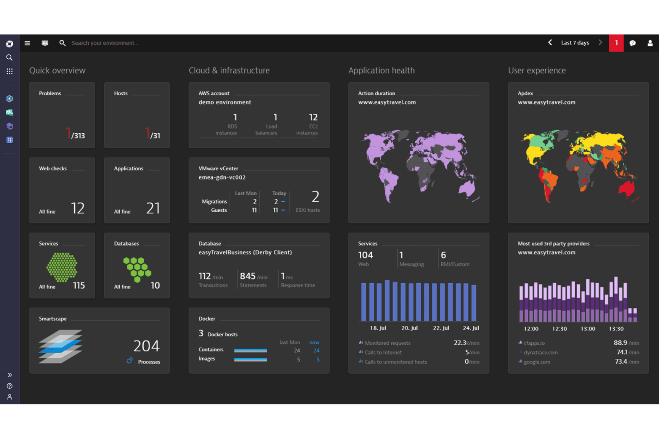Image resolution: width=659 pixels, height=439 pixels.
Task: Toggle the Calls to Internet legend entry
Action: point(383,352)
